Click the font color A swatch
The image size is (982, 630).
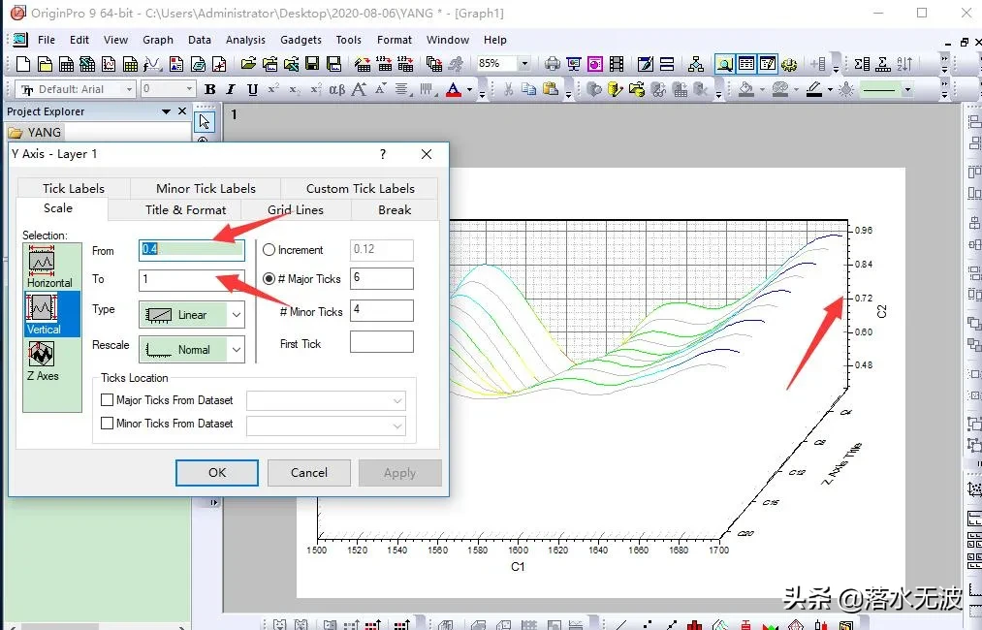tap(453, 89)
